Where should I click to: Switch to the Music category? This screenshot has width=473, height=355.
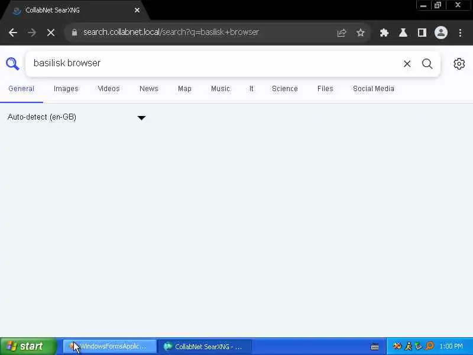coord(220,89)
